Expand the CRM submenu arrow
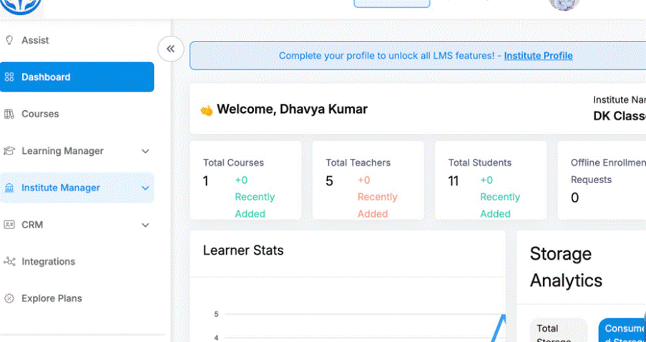 coord(145,225)
